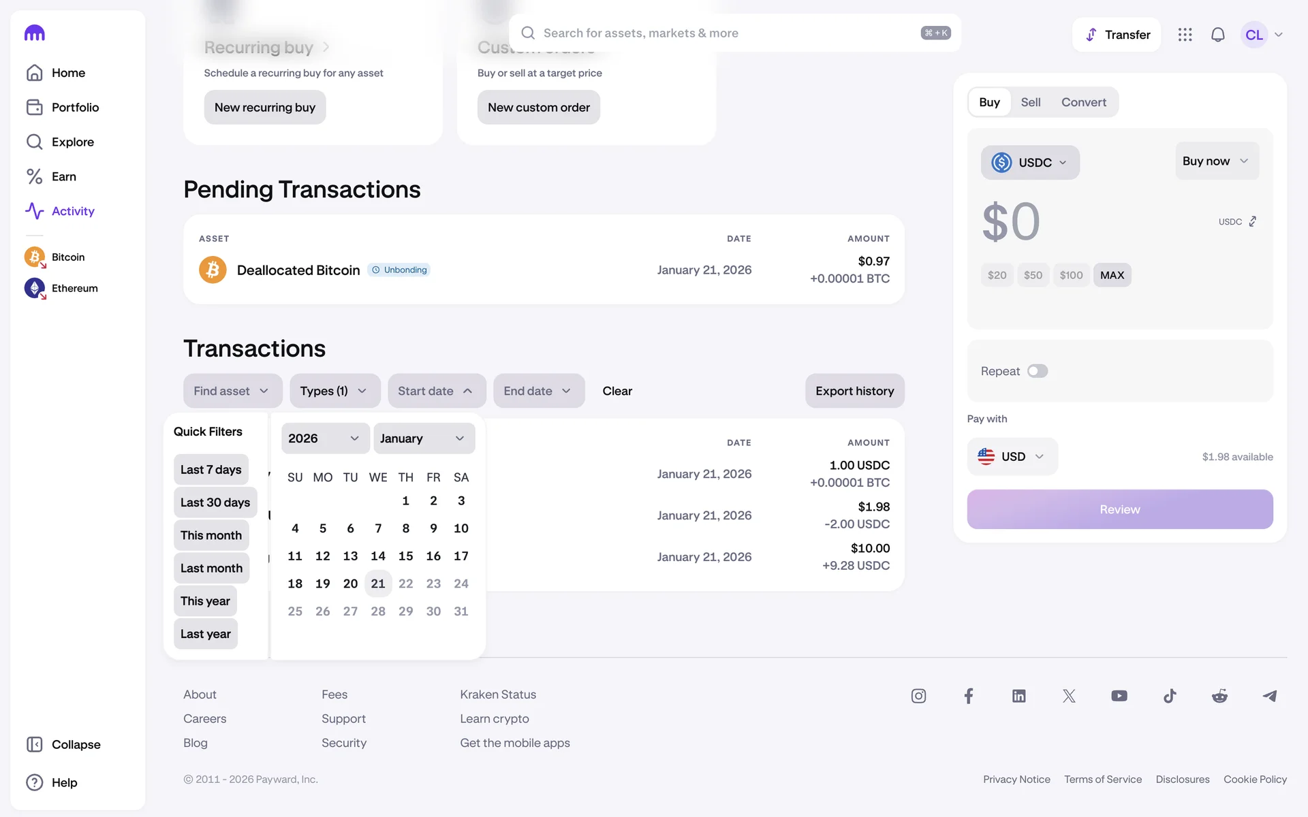Click the Export history button
Viewport: 1308px width, 817px height.
tap(854, 391)
